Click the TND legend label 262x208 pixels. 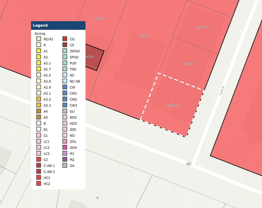[x=73, y=69]
